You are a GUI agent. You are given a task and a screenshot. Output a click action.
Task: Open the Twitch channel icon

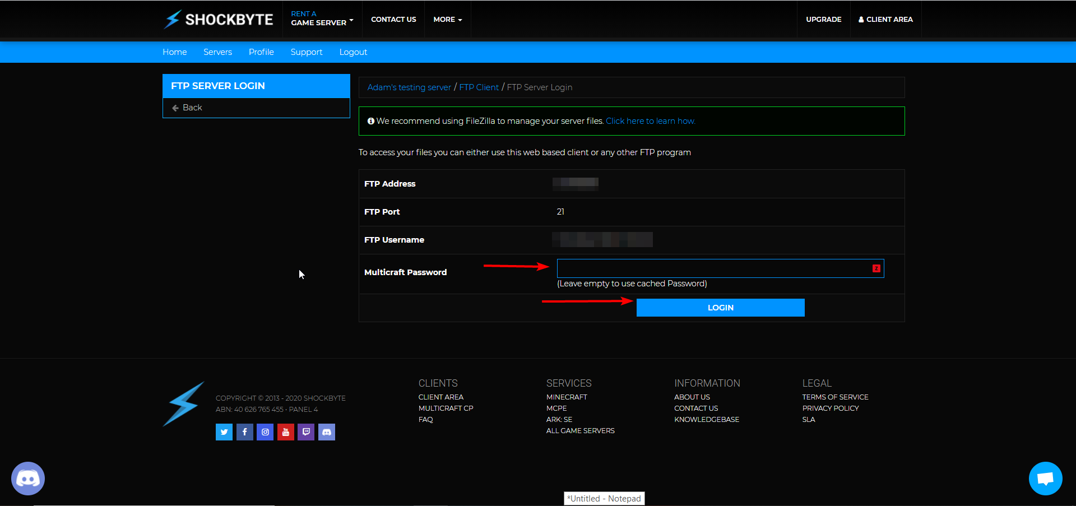tap(306, 431)
